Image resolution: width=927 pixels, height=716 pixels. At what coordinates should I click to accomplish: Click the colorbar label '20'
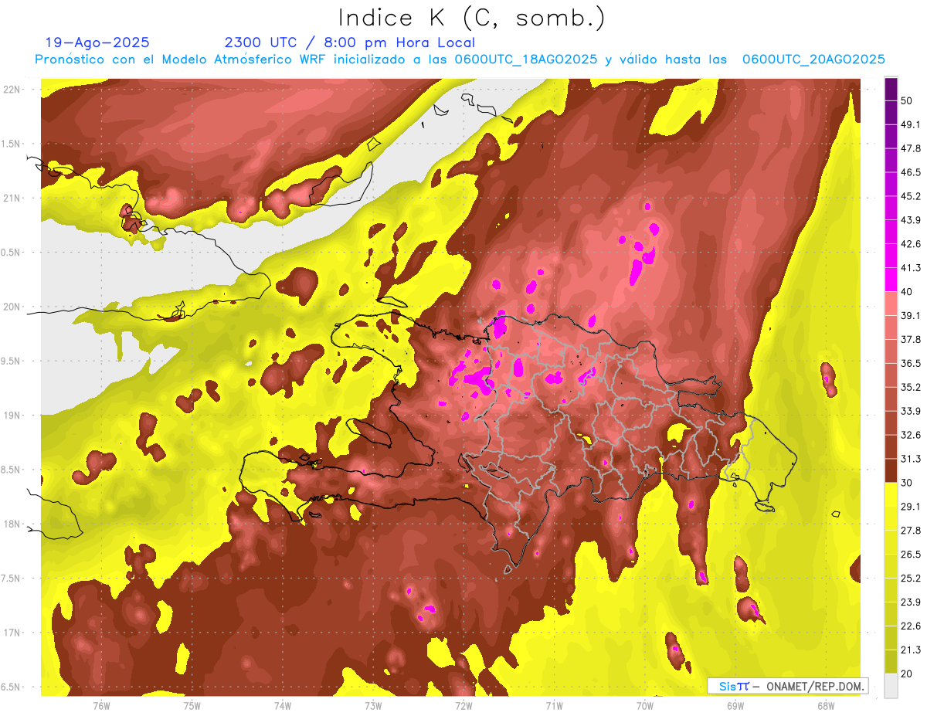[907, 674]
